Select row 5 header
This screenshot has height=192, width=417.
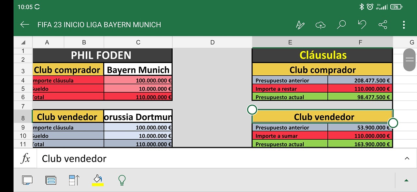23,89
